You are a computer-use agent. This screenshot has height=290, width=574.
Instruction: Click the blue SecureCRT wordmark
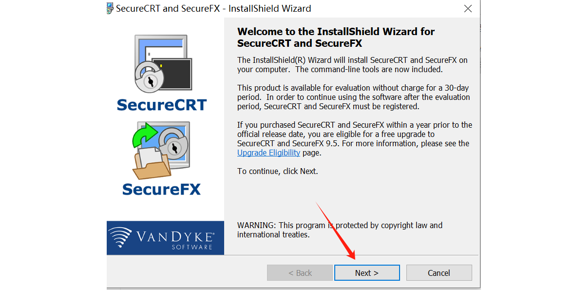click(x=162, y=105)
